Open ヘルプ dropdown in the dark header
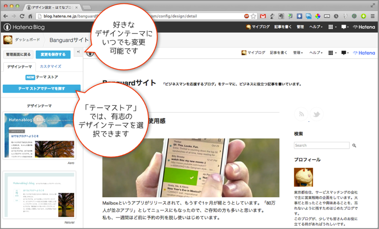Image resolution: width=379 pixels, height=229 pixels. coord(316,27)
